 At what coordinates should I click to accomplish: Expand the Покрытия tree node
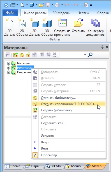8,72
